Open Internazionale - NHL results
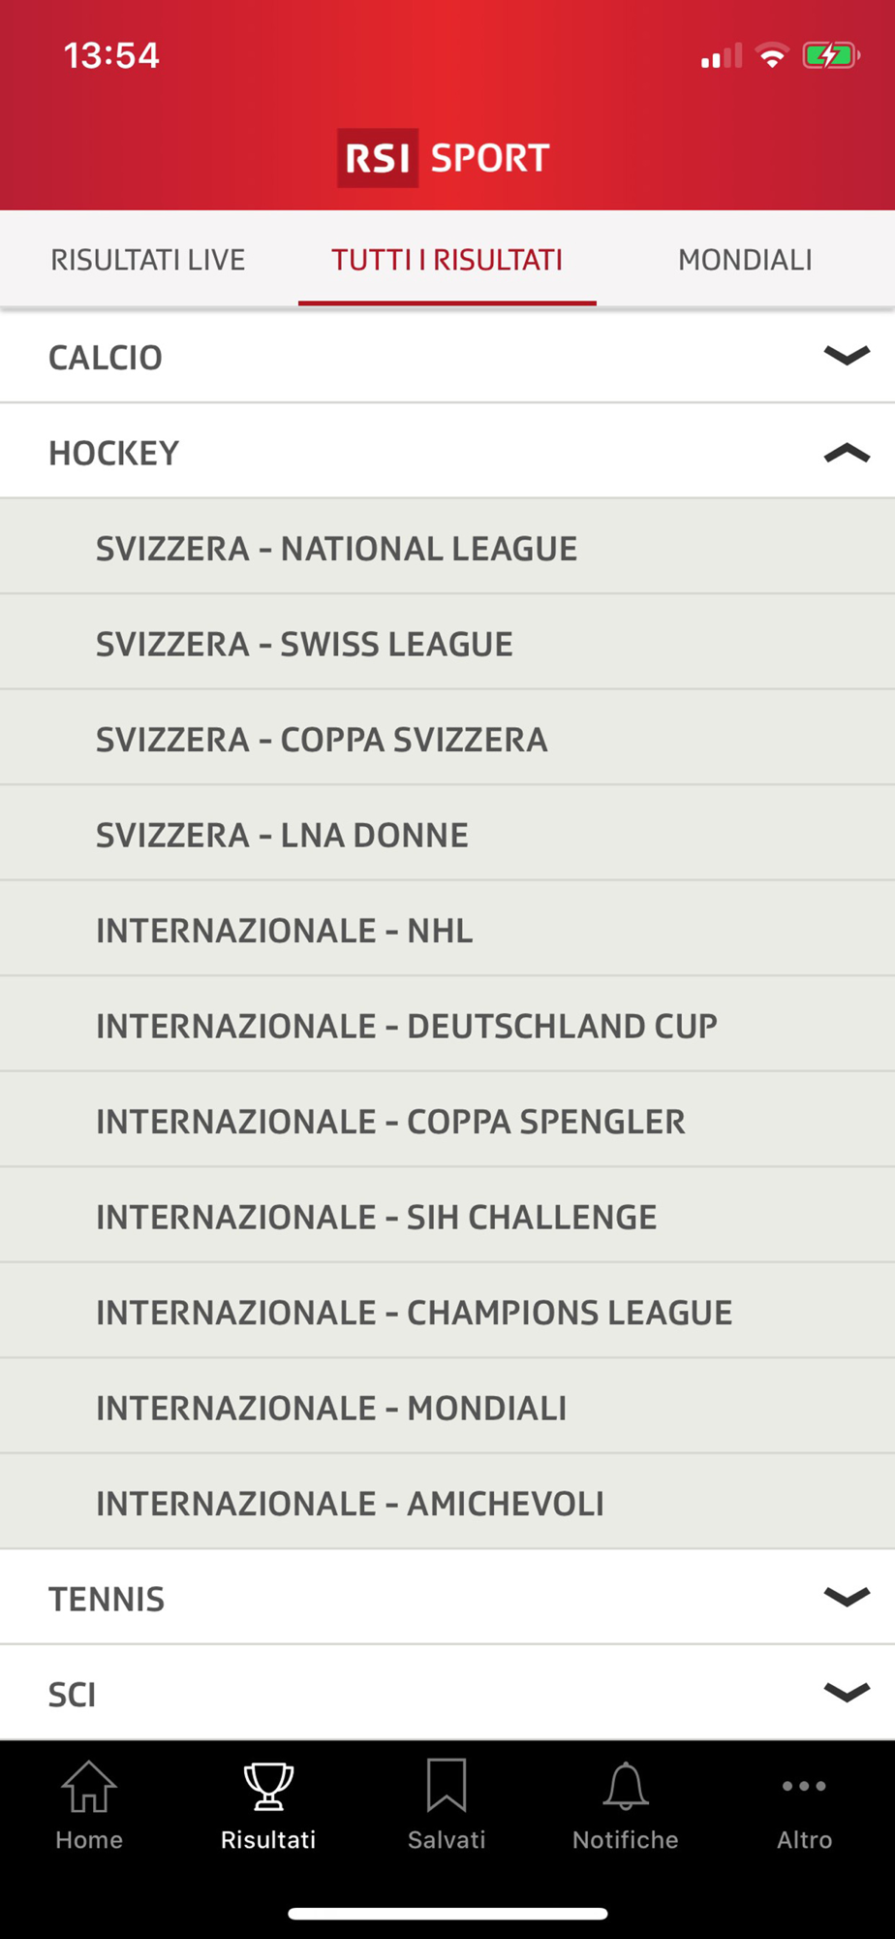895x1939 pixels. 447,930
